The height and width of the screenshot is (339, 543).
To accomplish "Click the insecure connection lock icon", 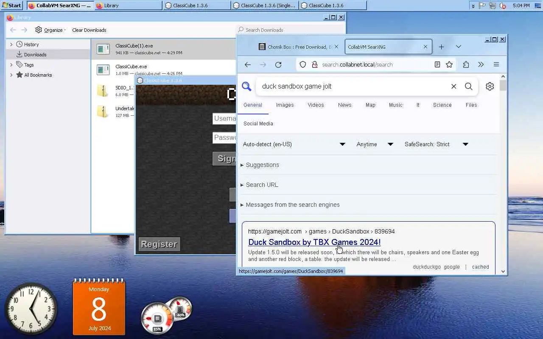I will coord(314,64).
